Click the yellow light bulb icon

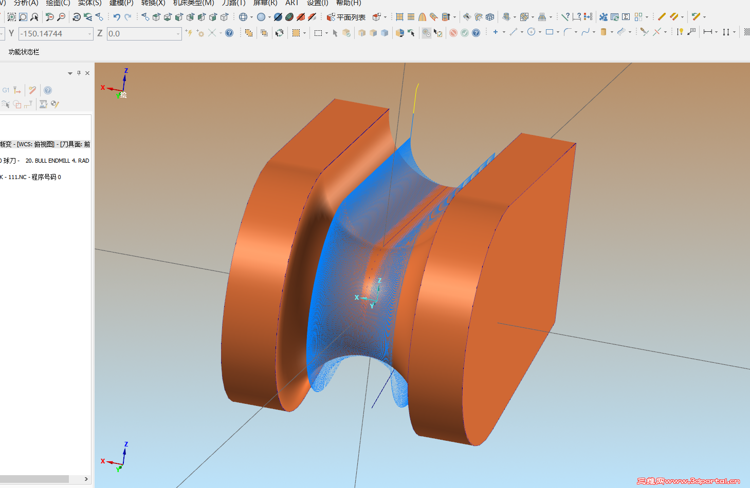(680, 32)
